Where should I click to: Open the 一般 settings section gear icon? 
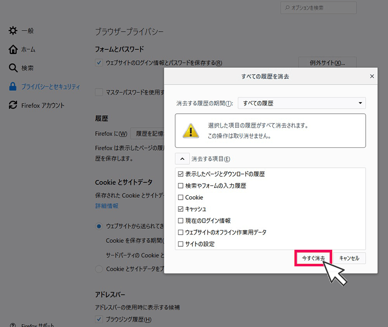[13, 30]
